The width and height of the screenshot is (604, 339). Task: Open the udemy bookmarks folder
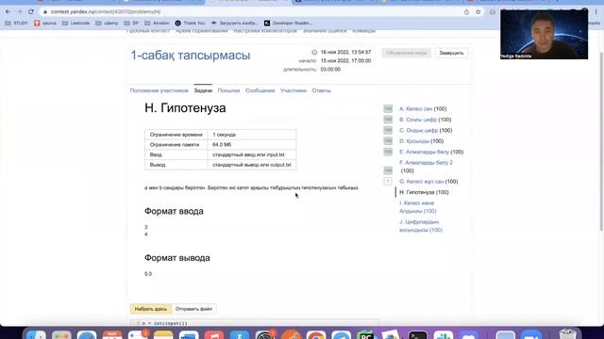pos(107,23)
